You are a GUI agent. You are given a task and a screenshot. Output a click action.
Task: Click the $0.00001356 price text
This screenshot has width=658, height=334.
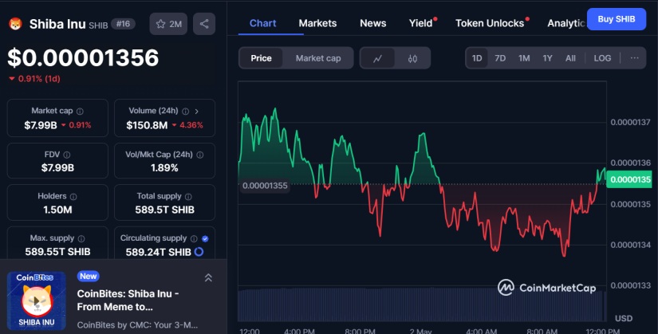83,58
